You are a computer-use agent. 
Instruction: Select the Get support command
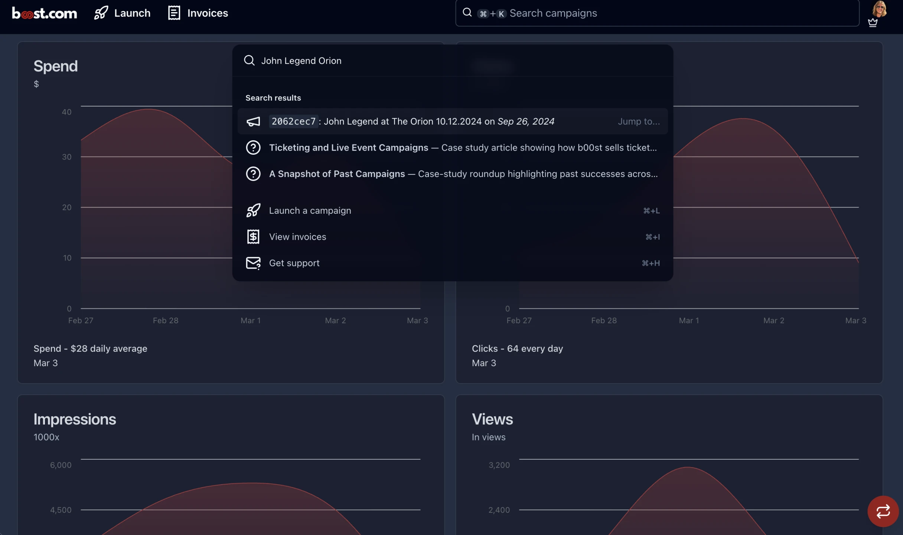pos(294,263)
